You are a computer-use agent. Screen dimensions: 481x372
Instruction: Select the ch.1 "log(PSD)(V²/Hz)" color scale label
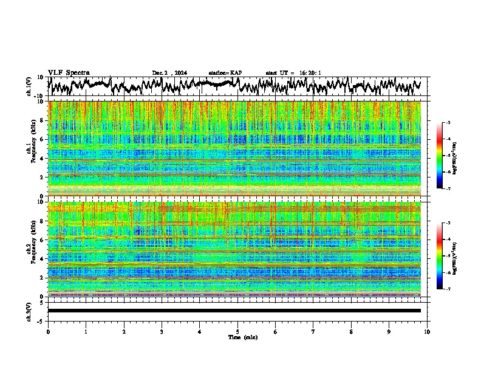pyautogui.click(x=455, y=158)
